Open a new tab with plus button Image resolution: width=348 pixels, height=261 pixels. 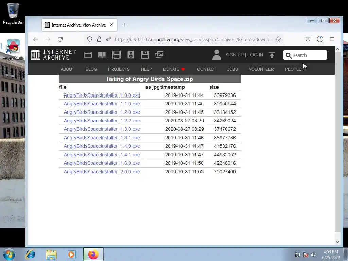tap(124, 25)
